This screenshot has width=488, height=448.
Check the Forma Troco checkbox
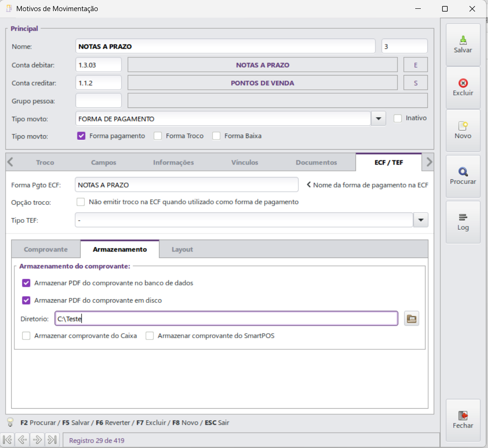pyautogui.click(x=158, y=136)
